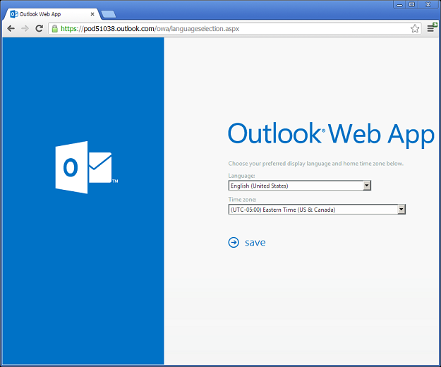The image size is (441, 367).
Task: Click the save link text
Action: 255,242
